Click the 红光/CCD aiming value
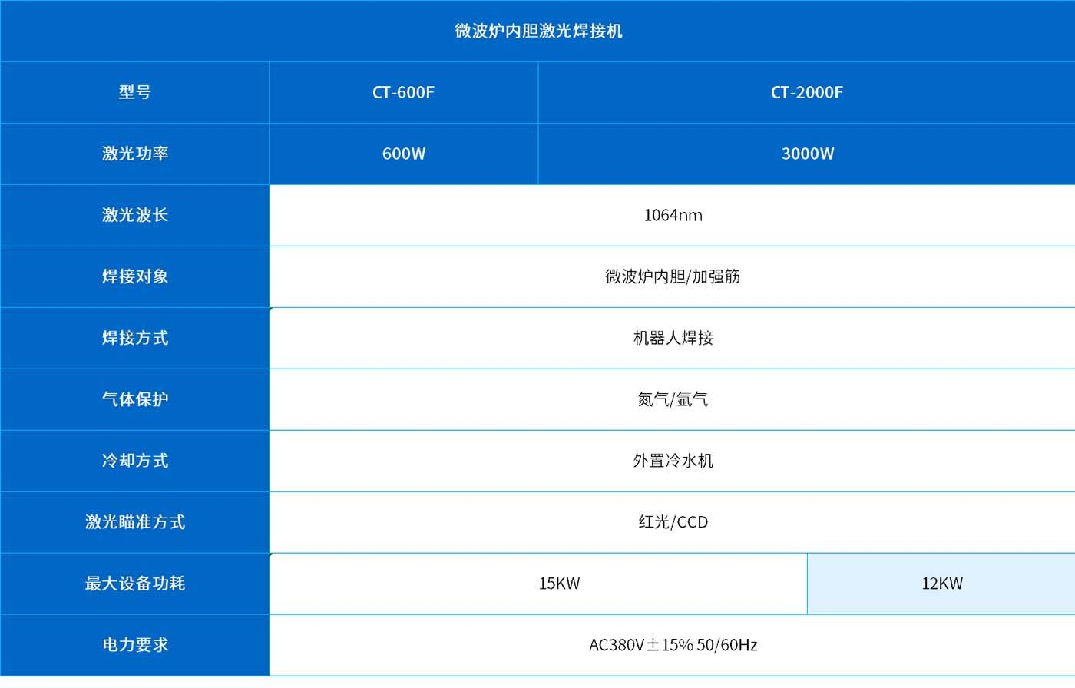The height and width of the screenshot is (688, 1075). tap(672, 522)
